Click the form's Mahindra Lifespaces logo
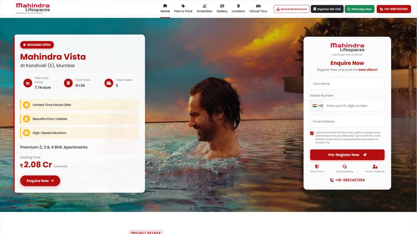Viewport: 417px width, 234px height. click(x=347, y=49)
